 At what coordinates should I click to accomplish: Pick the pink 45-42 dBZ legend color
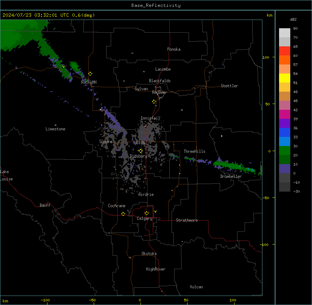284,105
